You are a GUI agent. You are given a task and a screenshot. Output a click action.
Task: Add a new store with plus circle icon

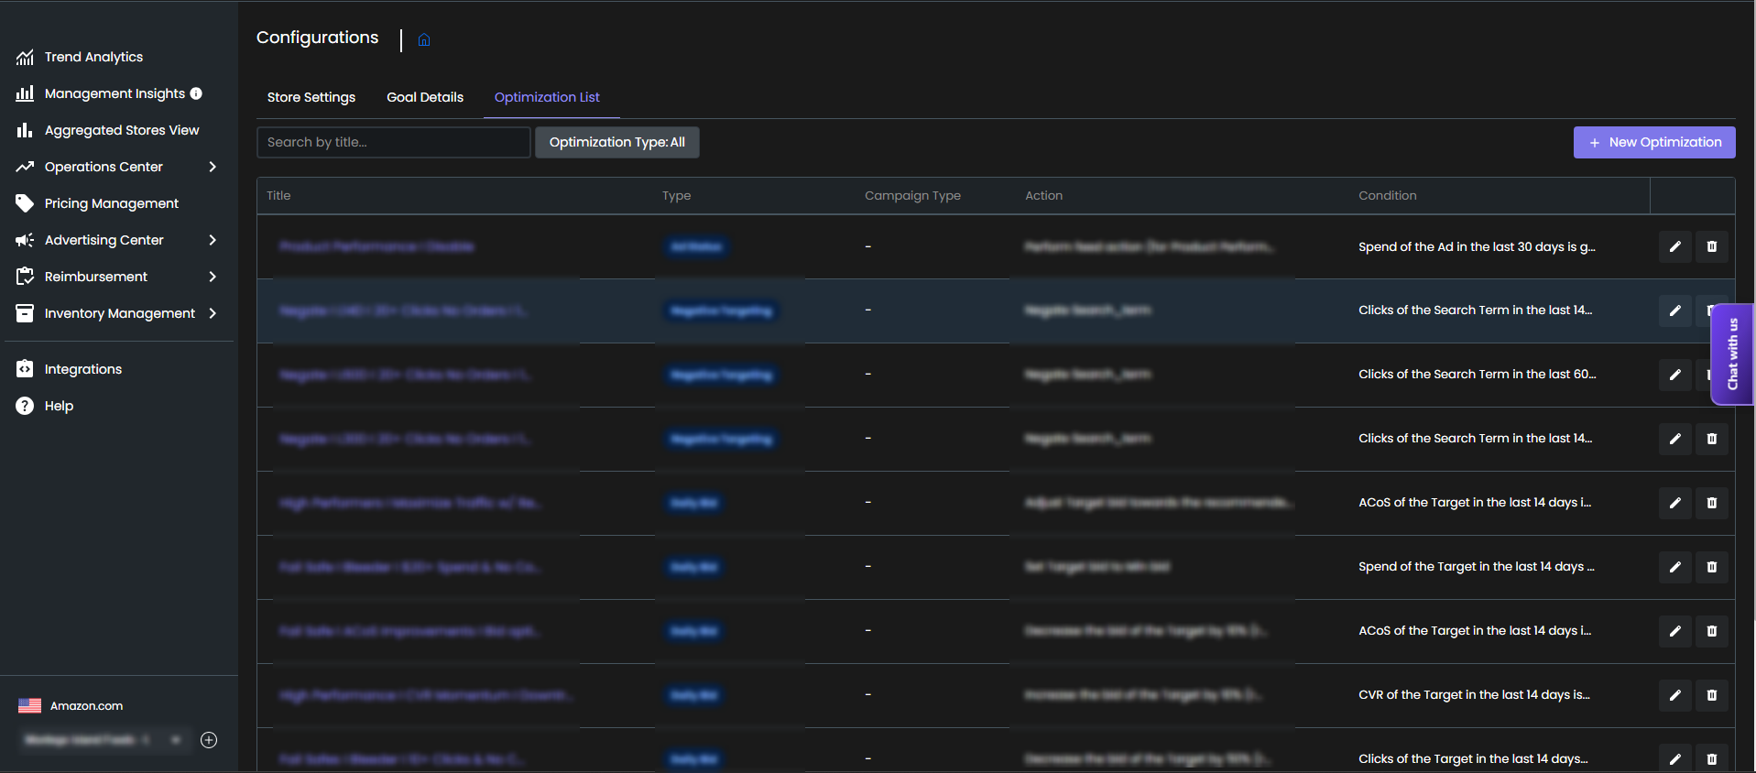coord(209,740)
